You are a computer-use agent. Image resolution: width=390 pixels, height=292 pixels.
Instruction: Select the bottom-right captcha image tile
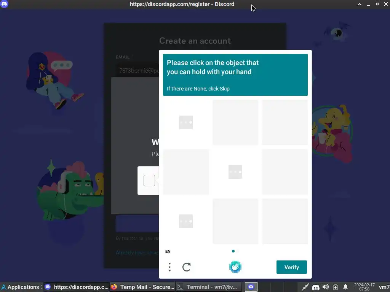[285, 221]
